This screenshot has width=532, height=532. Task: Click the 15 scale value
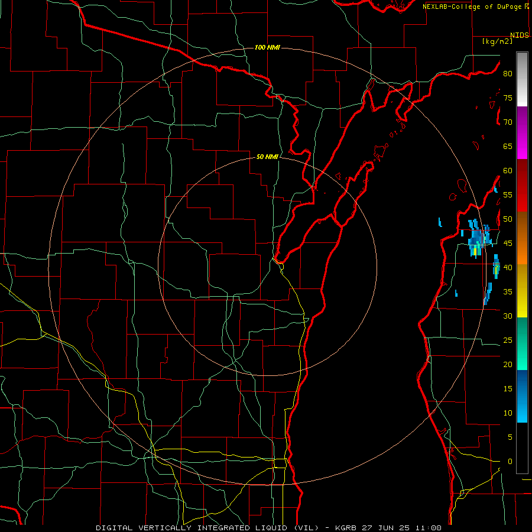(508, 389)
